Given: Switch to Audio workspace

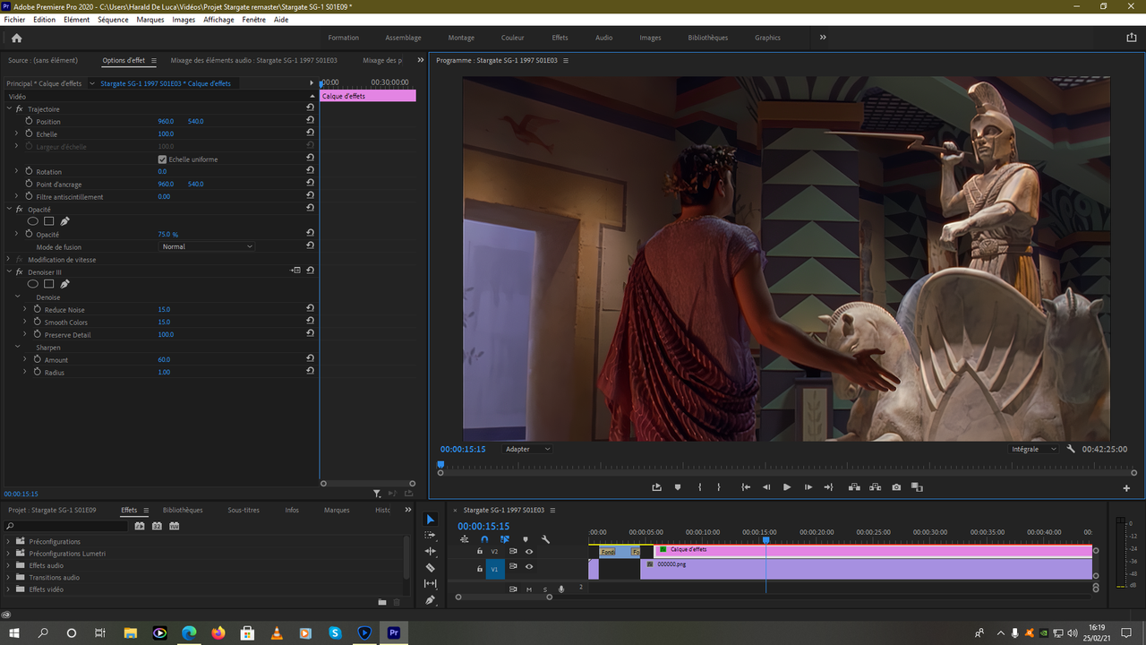Looking at the screenshot, I should [604, 38].
